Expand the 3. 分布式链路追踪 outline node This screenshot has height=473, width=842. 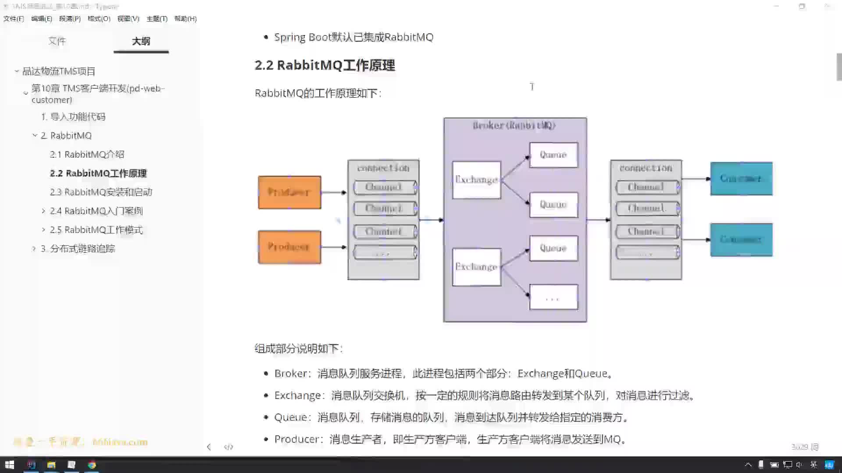(34, 249)
